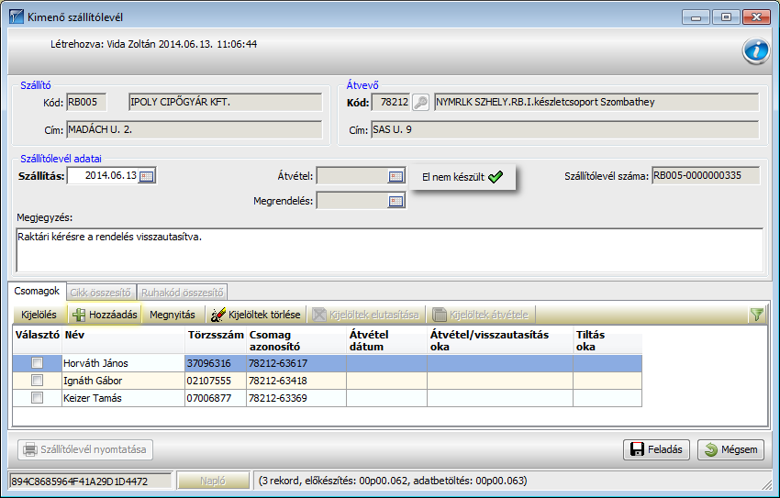Click Létrehozva Vida Zoltán creation text

[154, 44]
